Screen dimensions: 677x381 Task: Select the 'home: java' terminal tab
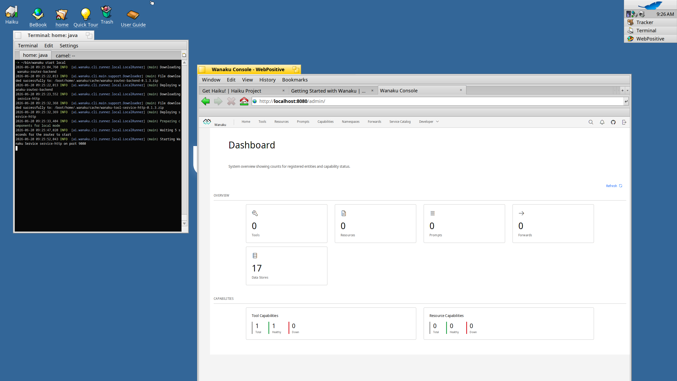[x=35, y=55]
